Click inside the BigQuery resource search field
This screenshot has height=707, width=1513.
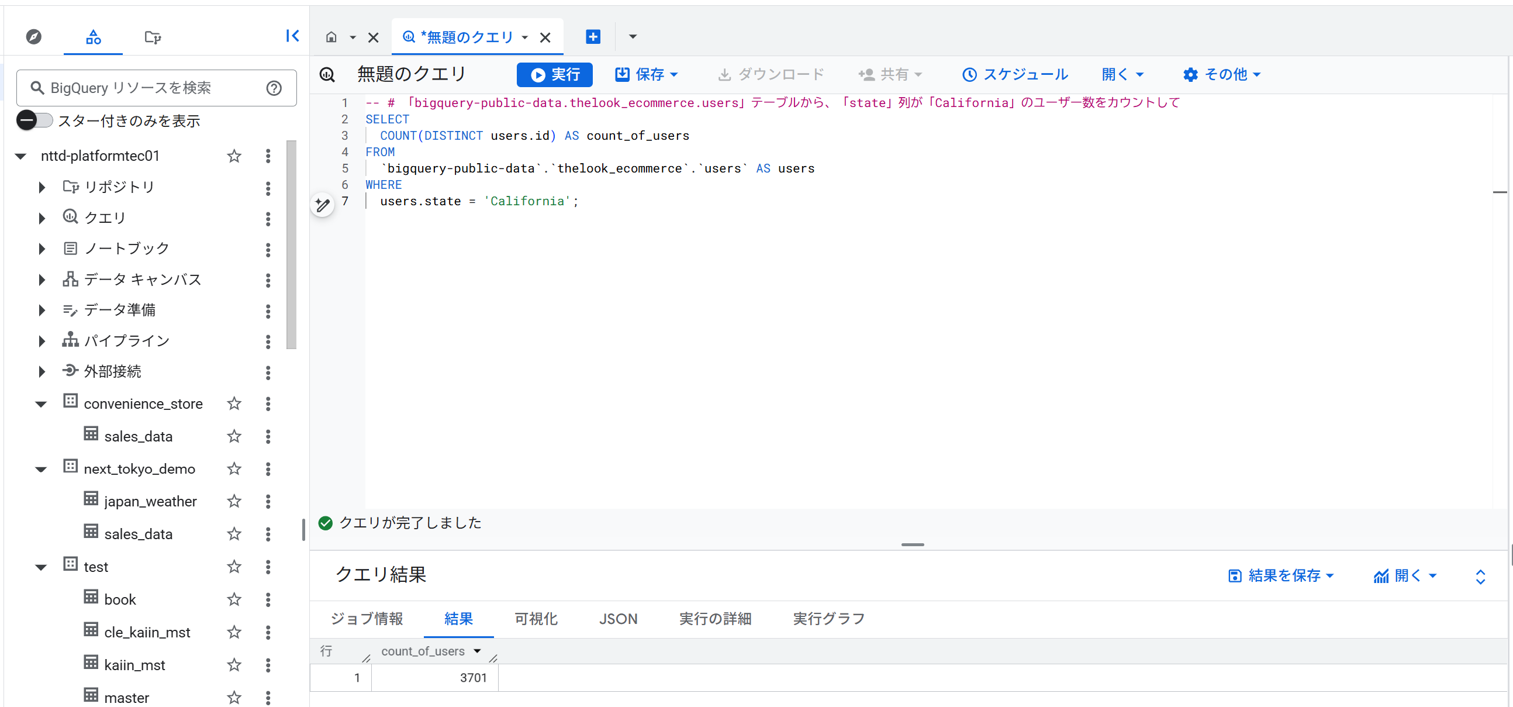click(x=147, y=88)
